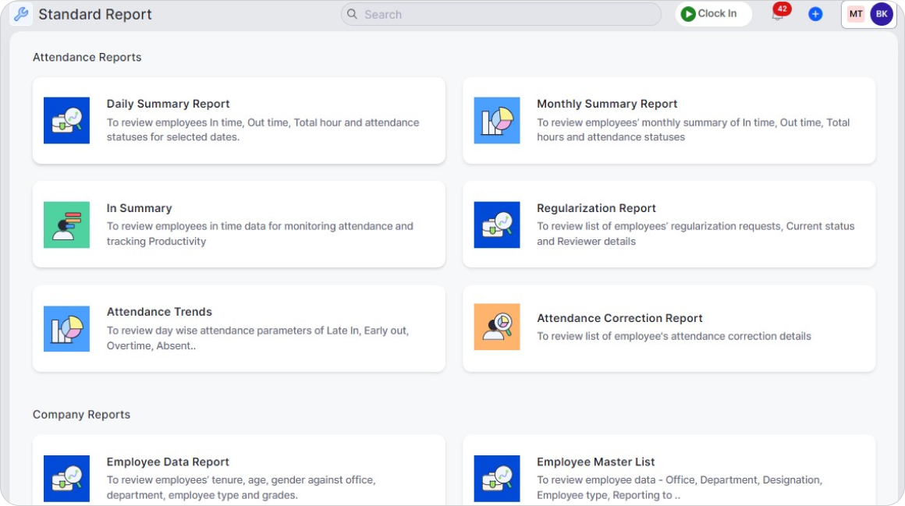Open the BK user avatar menu

click(882, 14)
